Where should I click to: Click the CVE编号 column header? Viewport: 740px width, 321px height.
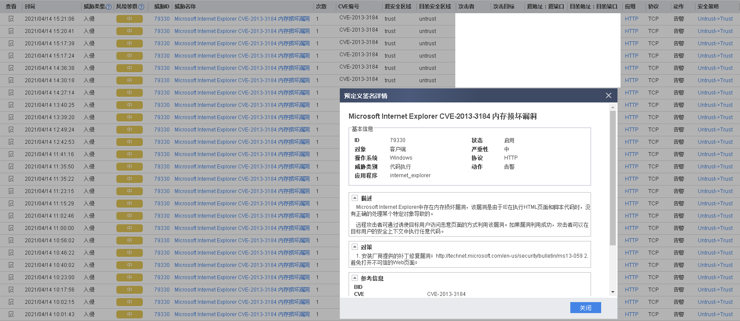click(349, 7)
